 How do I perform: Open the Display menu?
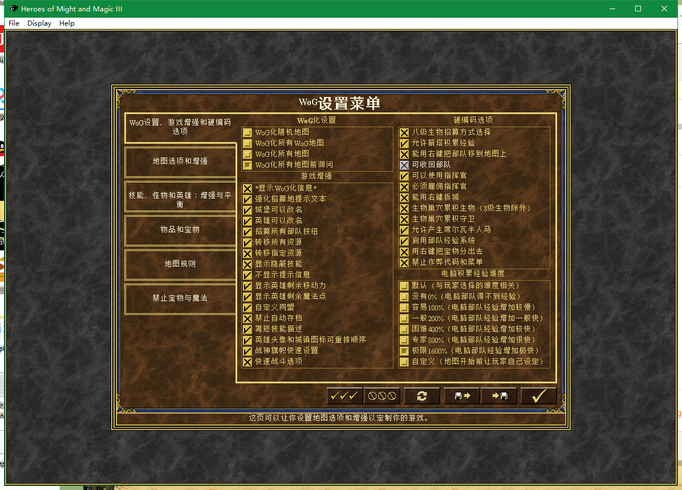coord(39,23)
